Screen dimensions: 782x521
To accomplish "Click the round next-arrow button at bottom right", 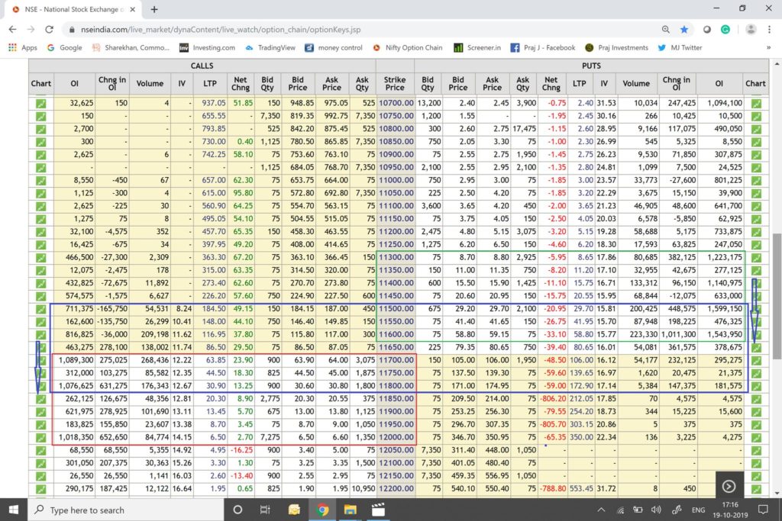I will pos(729,486).
